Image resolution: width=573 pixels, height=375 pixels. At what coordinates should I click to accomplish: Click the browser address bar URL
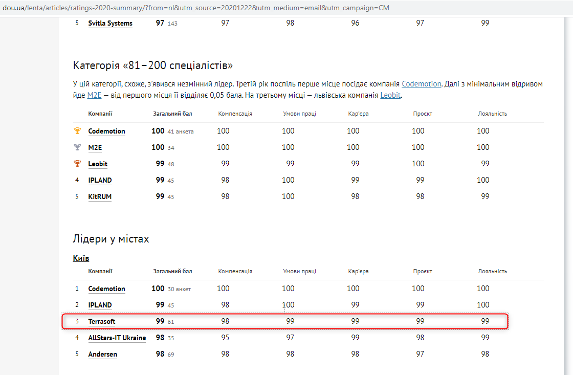point(196,8)
